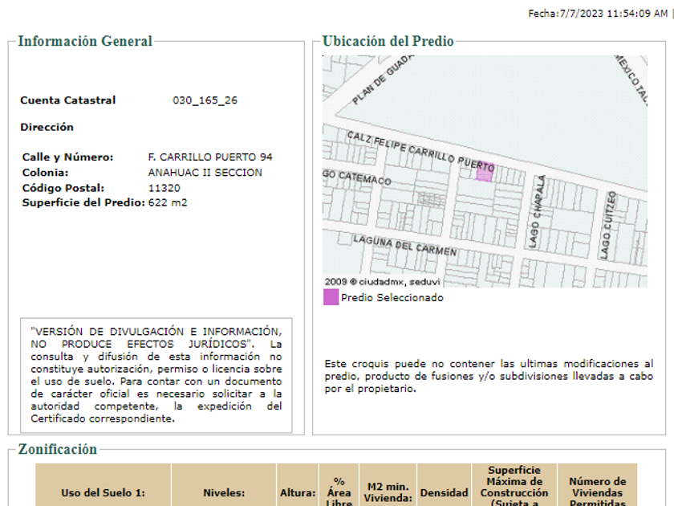
Task: Click the 622 m2 surface value
Action: pyautogui.click(x=168, y=202)
